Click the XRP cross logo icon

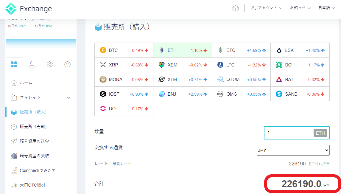pyautogui.click(x=103, y=65)
